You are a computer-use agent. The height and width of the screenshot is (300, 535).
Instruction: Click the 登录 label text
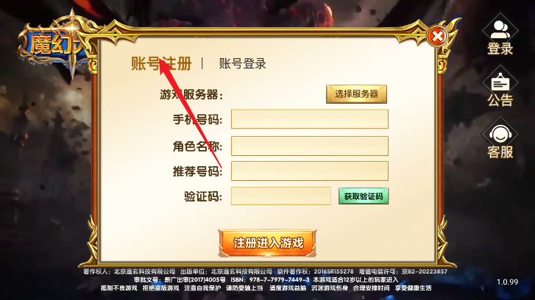[x=500, y=49]
